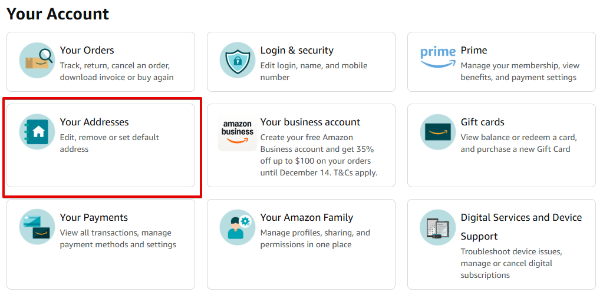
Task: Click the Amazon Business logo
Action: [x=238, y=133]
